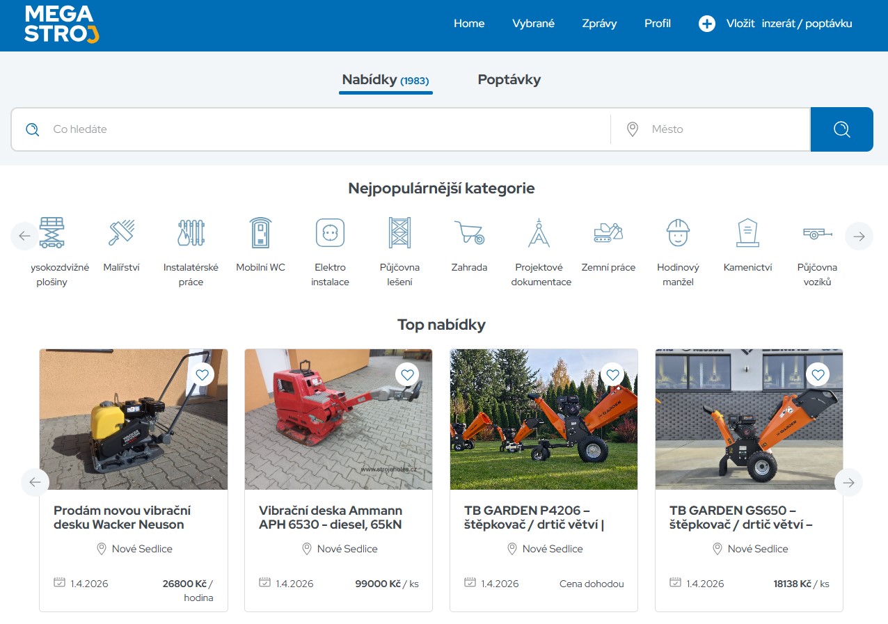Viewport: 888px width, 624px height.
Task: Click location pin on GS650 card
Action: [x=717, y=549]
